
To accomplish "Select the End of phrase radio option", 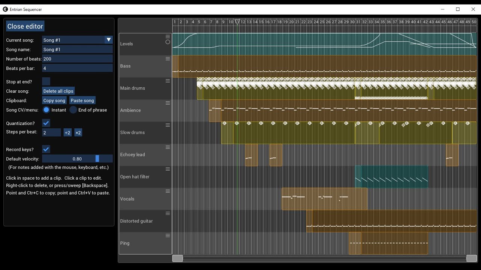I will [73, 110].
